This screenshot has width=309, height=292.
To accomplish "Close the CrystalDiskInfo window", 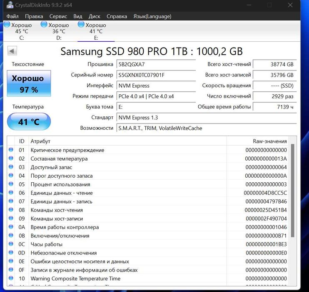I will 290,5.
